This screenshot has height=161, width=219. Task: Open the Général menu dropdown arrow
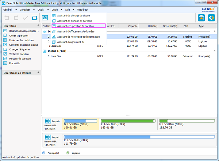[x=16, y=9]
